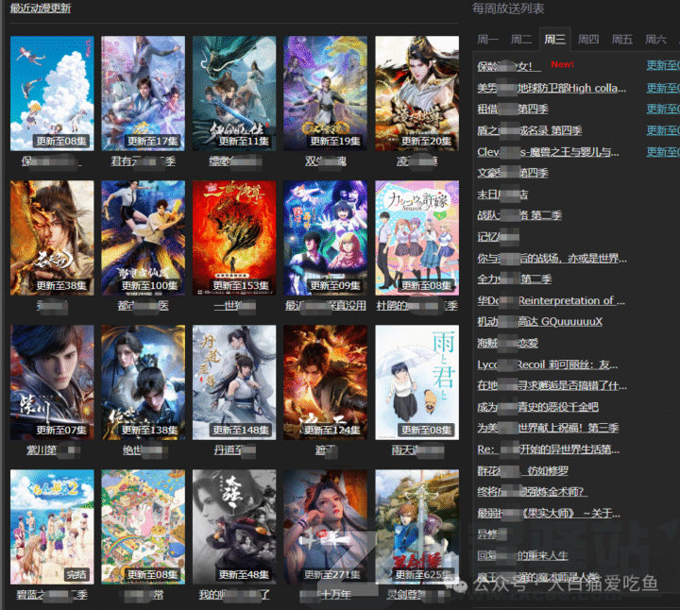Open the 周四 weekday tab
The width and height of the screenshot is (680, 610).
[588, 40]
